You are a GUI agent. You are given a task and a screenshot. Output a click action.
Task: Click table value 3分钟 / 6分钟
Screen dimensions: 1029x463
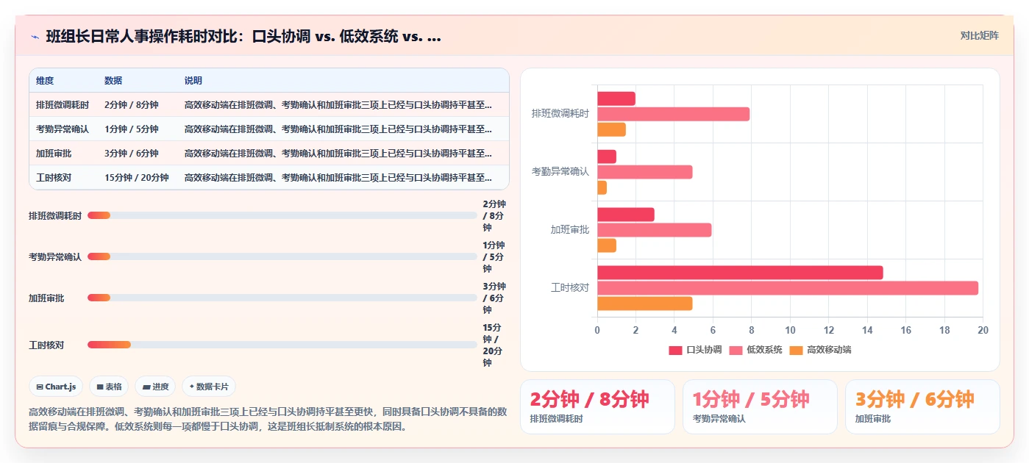click(x=132, y=154)
